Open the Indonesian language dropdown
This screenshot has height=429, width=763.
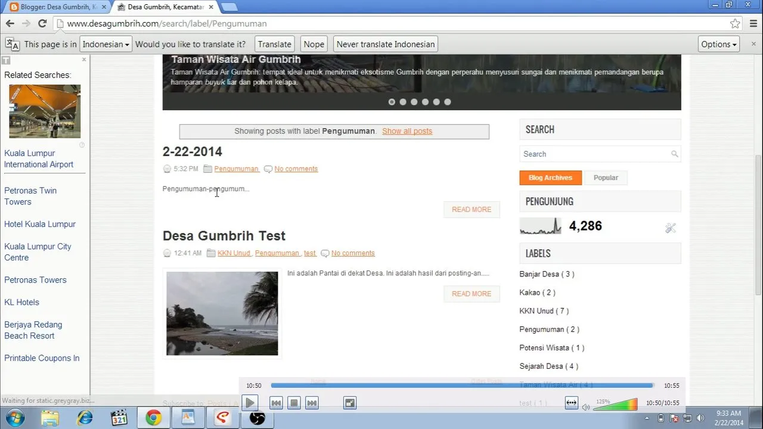pos(106,44)
